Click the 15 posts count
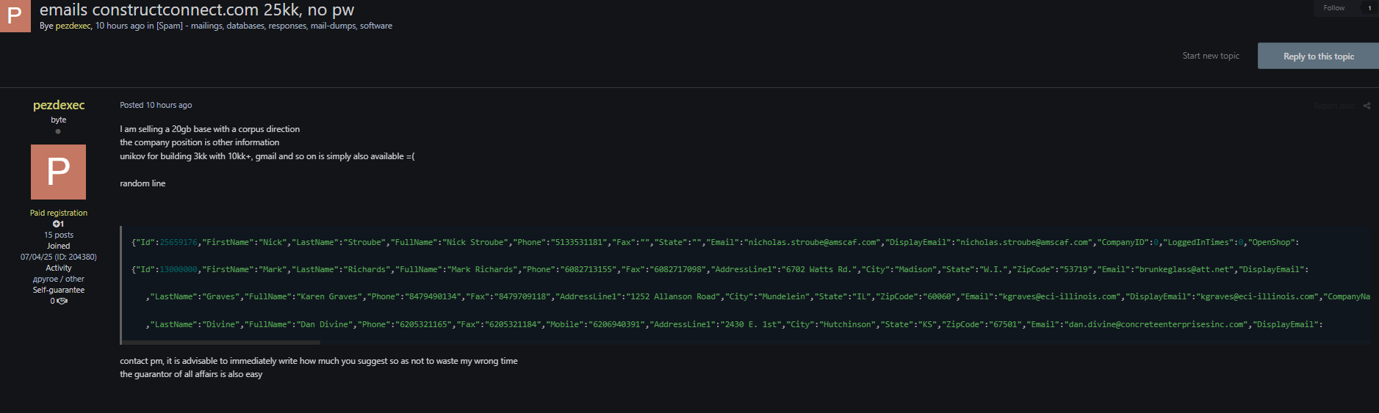Image resolution: width=1379 pixels, height=413 pixels. [59, 235]
